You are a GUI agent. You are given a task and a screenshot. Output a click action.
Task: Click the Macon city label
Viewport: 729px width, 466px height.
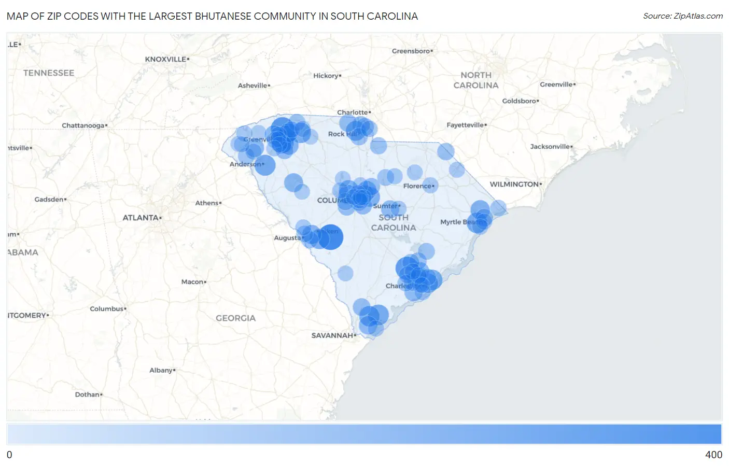click(x=194, y=282)
